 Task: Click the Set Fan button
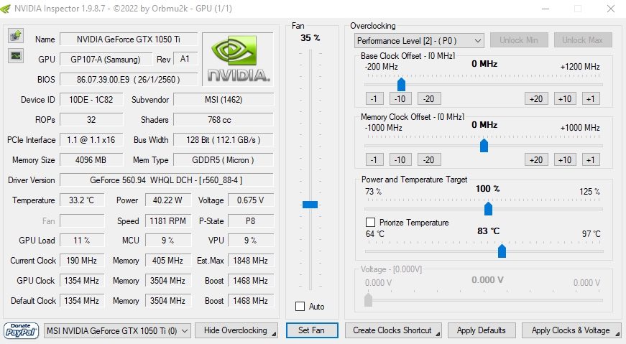point(312,330)
